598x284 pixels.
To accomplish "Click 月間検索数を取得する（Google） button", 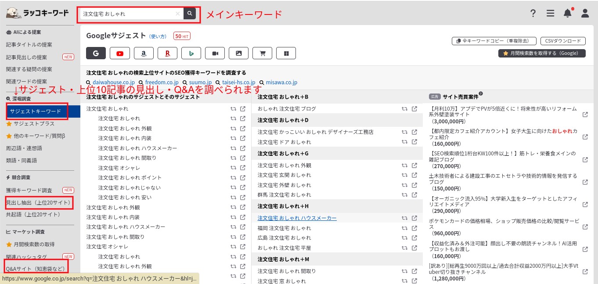I will [542, 53].
